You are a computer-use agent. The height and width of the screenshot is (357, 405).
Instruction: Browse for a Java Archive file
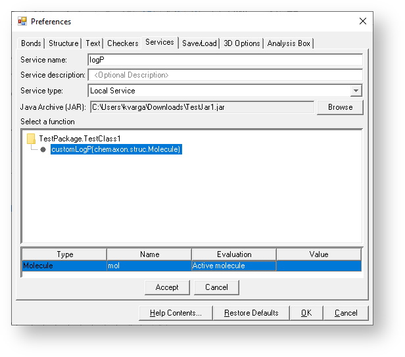click(x=340, y=107)
